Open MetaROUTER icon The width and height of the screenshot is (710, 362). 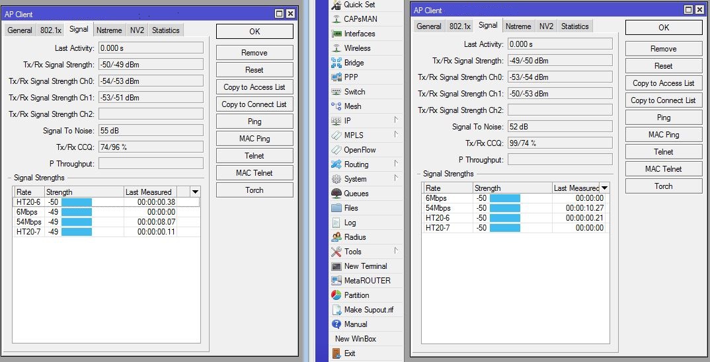click(336, 281)
